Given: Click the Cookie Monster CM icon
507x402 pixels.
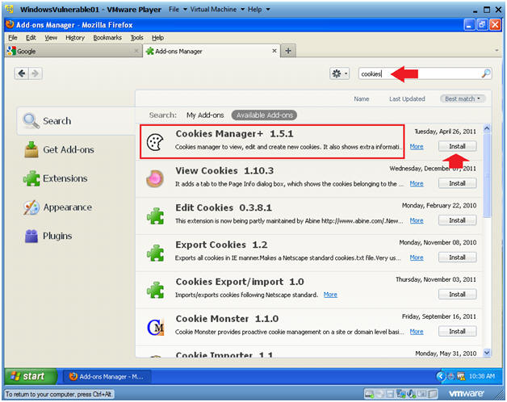Looking at the screenshot, I should (x=156, y=327).
